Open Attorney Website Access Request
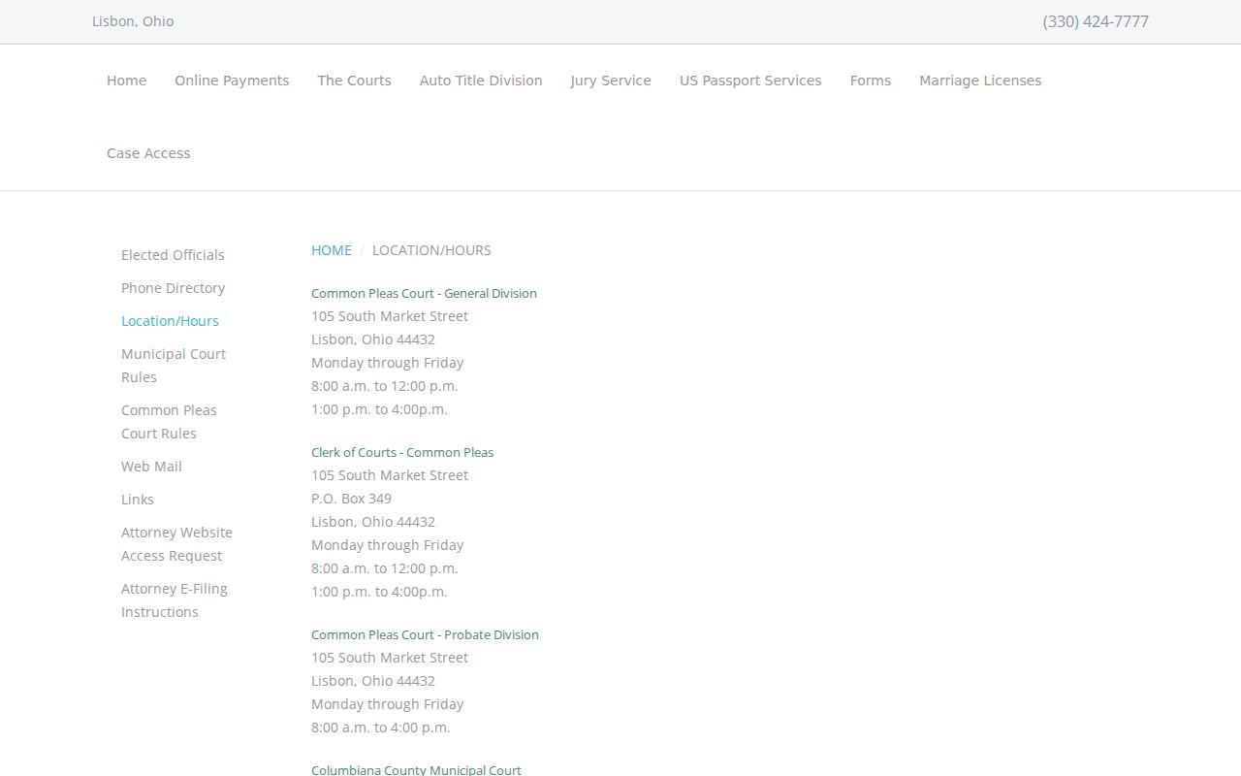This screenshot has width=1241, height=776. (176, 544)
